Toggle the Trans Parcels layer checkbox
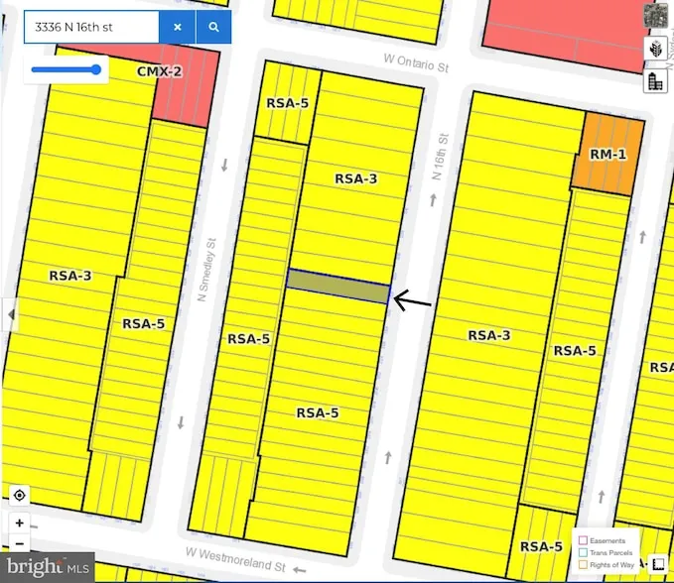Image resolution: width=674 pixels, height=583 pixels. (584, 552)
